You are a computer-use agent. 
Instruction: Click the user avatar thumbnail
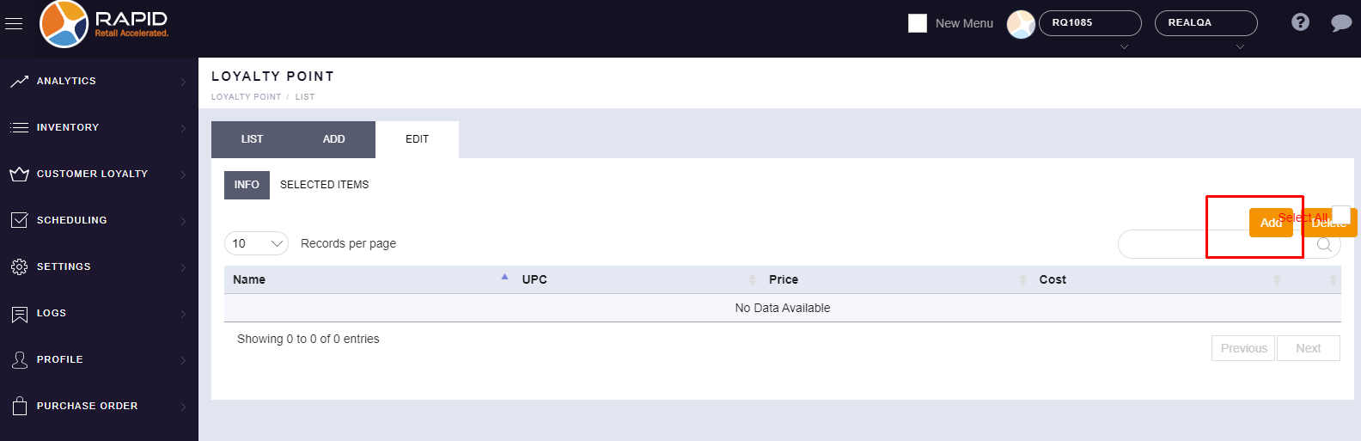[1021, 24]
